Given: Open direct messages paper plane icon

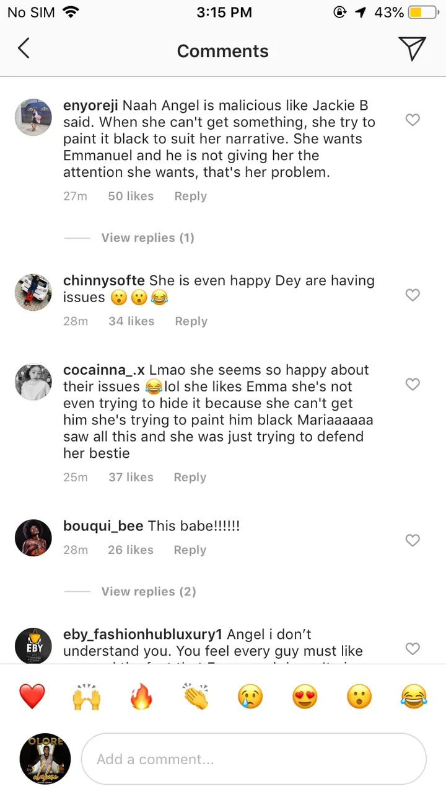Looking at the screenshot, I should [x=412, y=48].
